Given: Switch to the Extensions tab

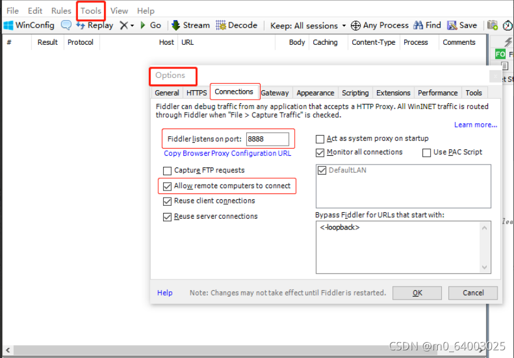Looking at the screenshot, I should click(393, 93).
